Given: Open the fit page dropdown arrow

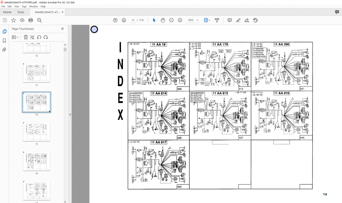Looking at the screenshot, I should [209, 20].
